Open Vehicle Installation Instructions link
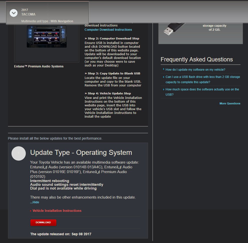This screenshot has width=248, height=243. (x=57, y=211)
